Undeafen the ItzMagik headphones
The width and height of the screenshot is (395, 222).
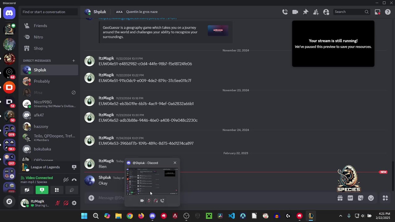pyautogui.click(x=66, y=203)
